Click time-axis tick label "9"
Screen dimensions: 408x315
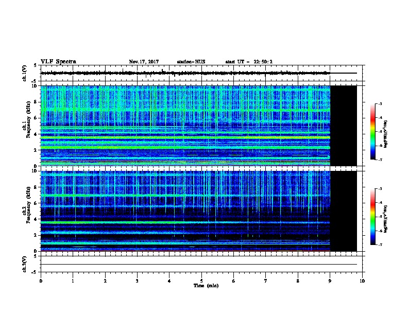click(330, 281)
